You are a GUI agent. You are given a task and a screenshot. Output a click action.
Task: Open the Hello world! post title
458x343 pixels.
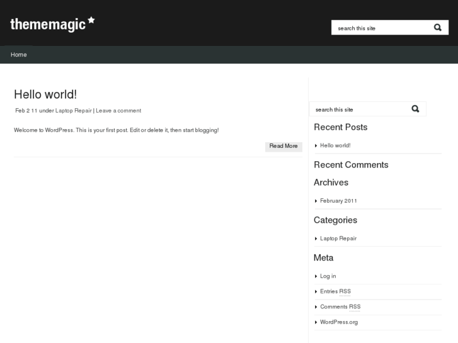45,94
